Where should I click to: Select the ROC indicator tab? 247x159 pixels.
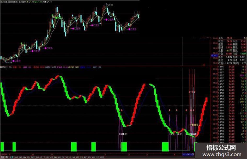pyautogui.click(x=85, y=157)
